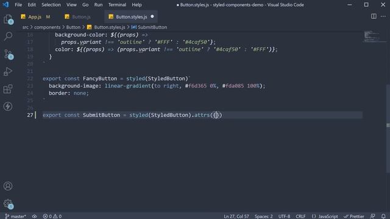Image resolution: width=390 pixels, height=219 pixels.
Task: Click the Prettier status bar item
Action: (354, 217)
